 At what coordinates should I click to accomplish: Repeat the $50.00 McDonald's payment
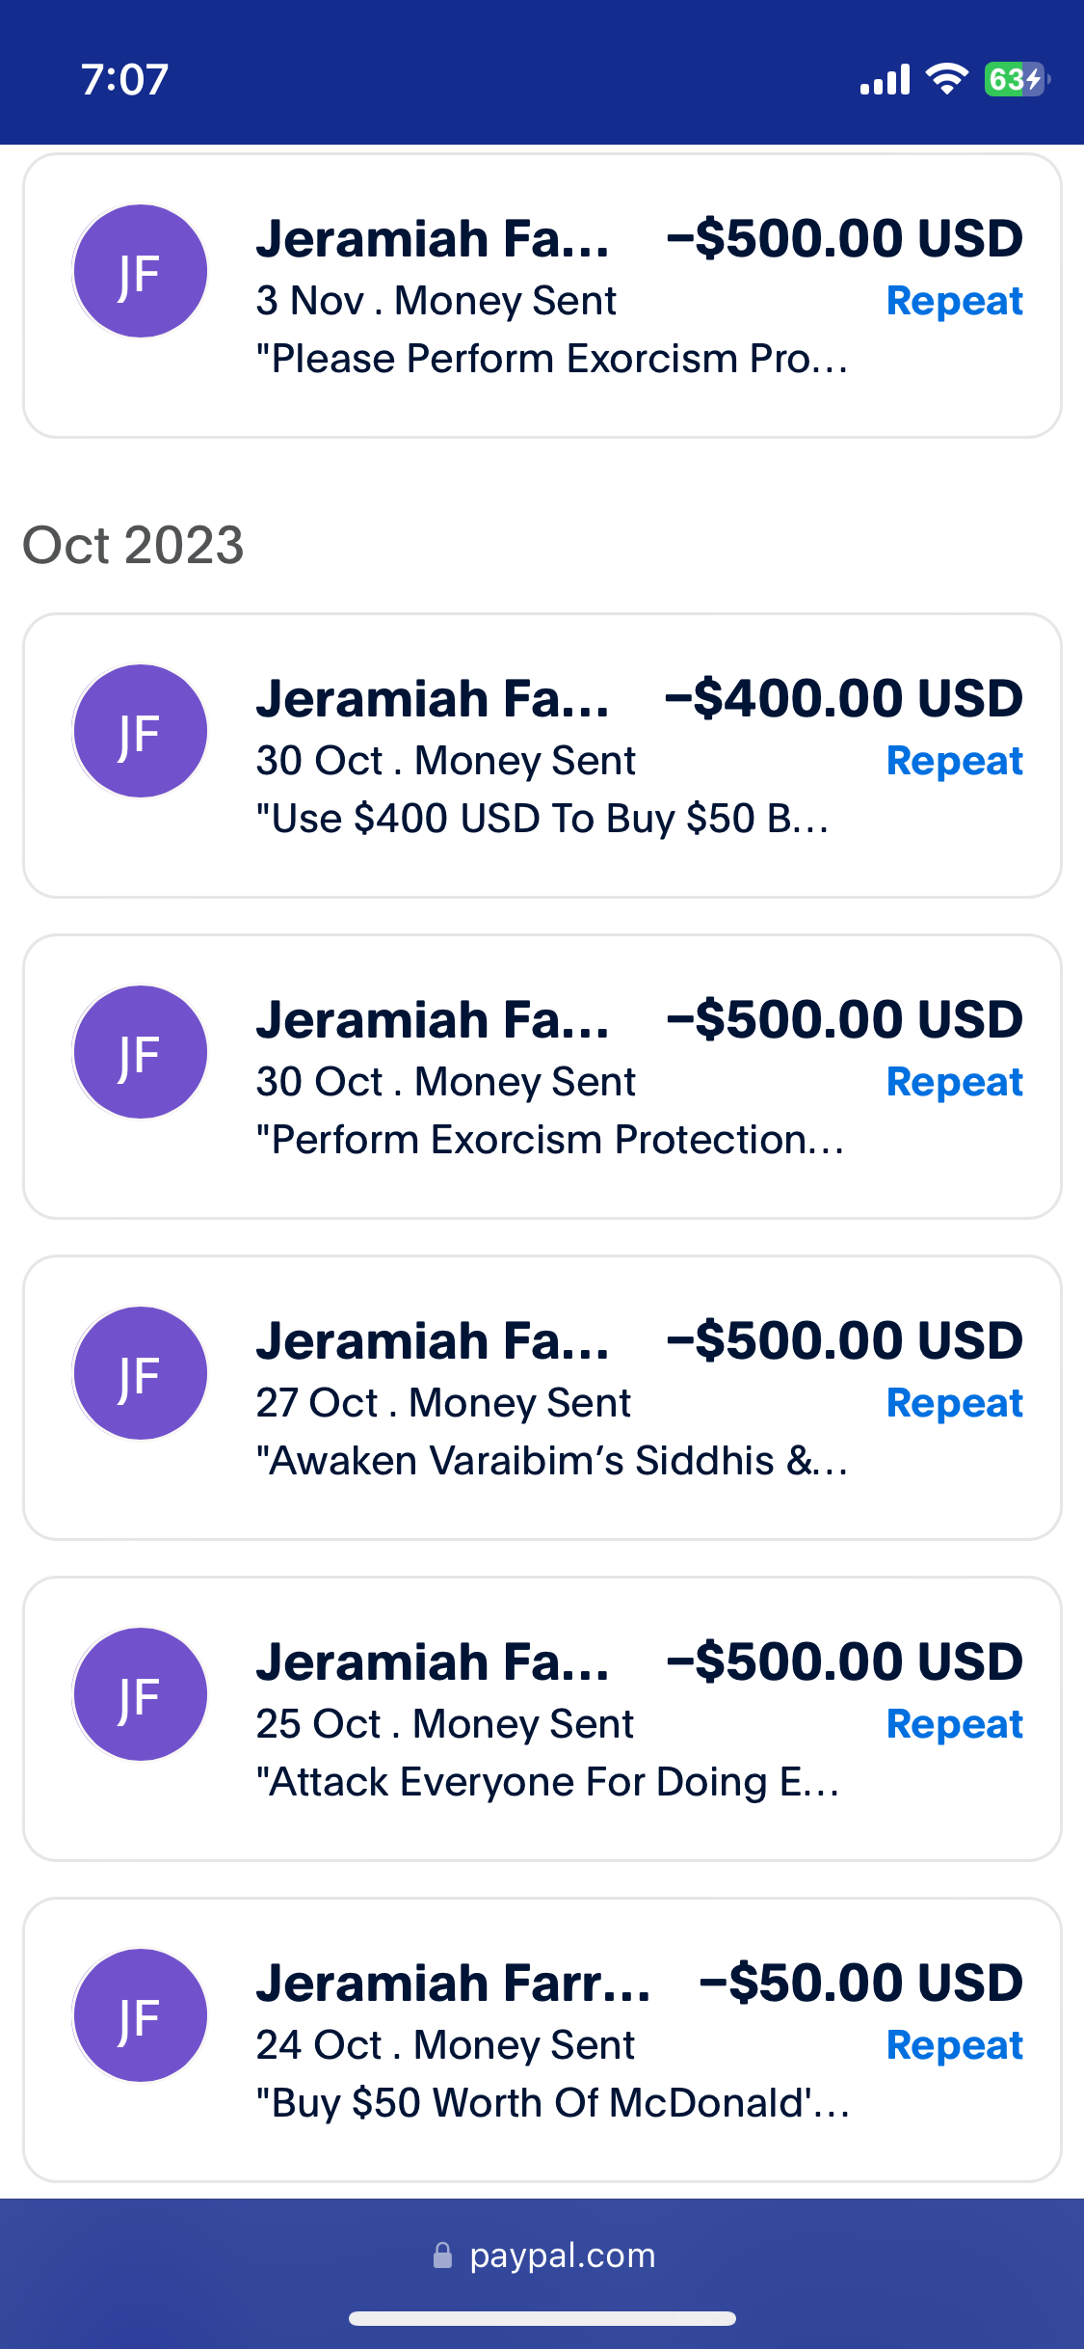pyautogui.click(x=954, y=2045)
